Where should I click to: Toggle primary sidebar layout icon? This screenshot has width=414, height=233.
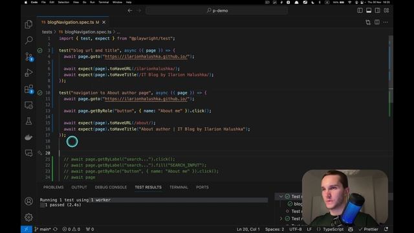tap(360, 10)
